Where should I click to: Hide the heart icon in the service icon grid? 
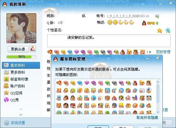[59, 83]
